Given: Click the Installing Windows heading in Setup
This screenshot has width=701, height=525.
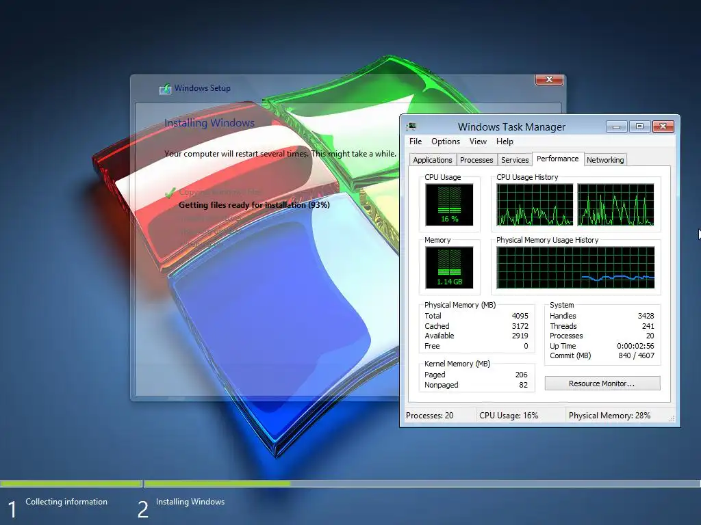Looking at the screenshot, I should pyautogui.click(x=209, y=123).
